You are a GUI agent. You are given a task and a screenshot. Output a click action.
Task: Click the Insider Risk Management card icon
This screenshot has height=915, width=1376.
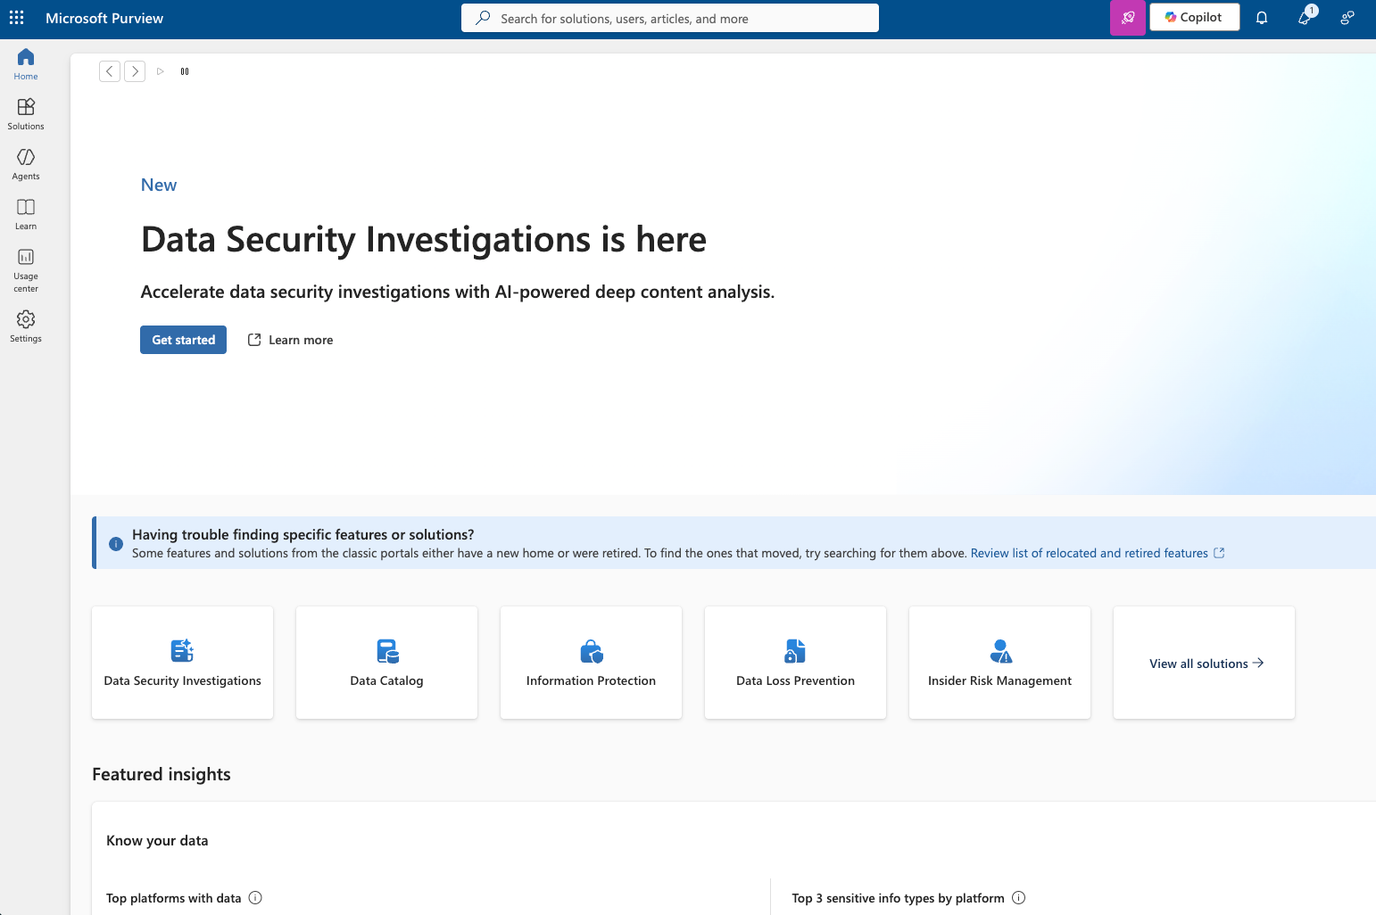(x=1000, y=651)
